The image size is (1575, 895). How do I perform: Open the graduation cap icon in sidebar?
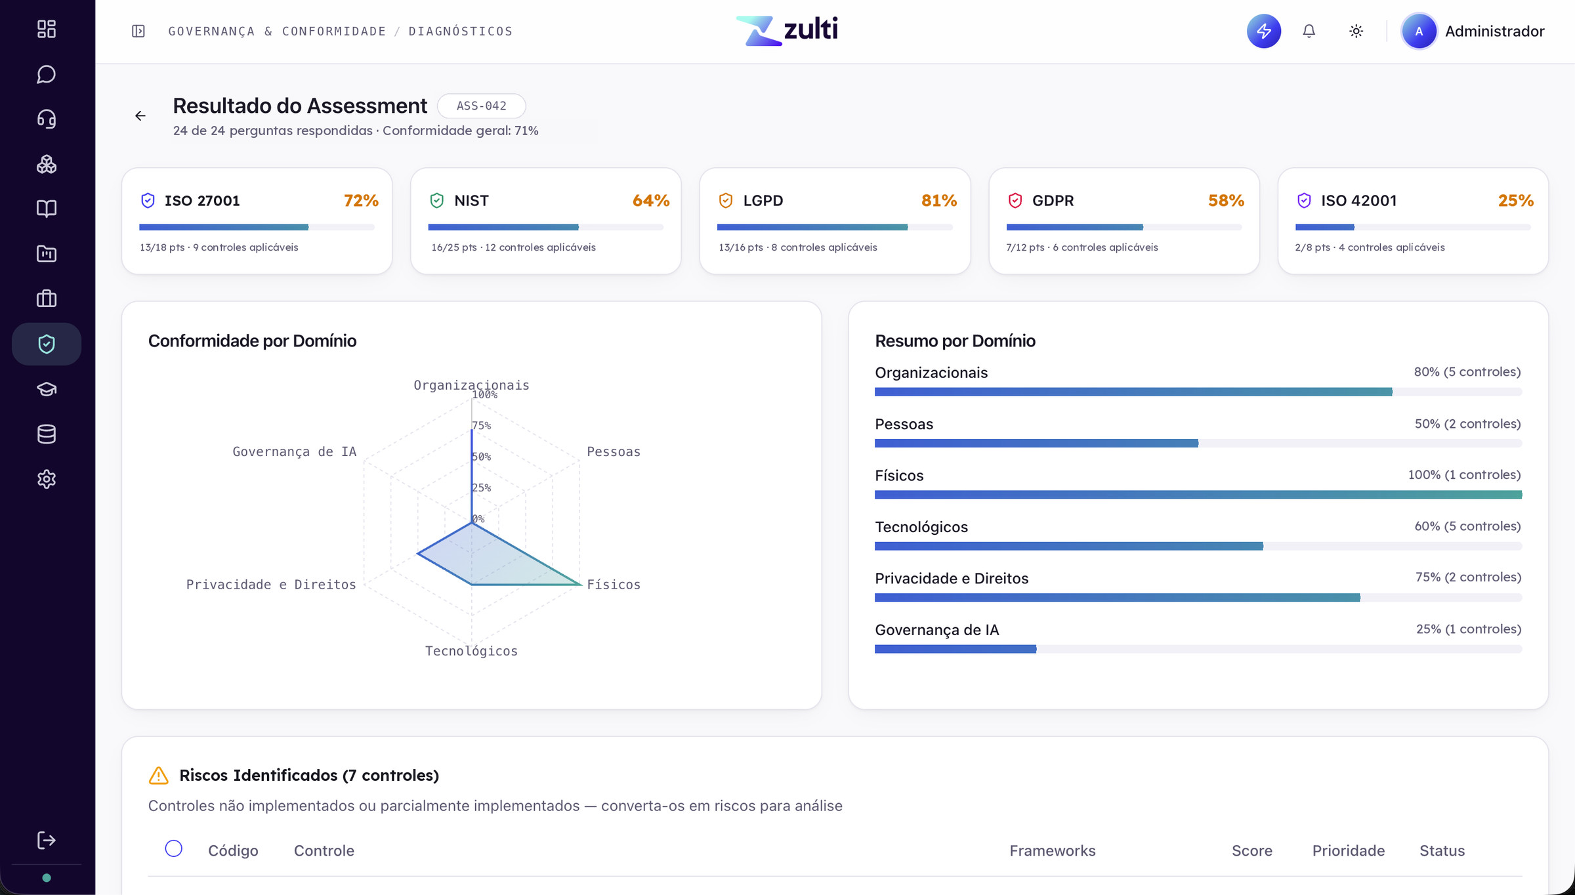coord(46,389)
